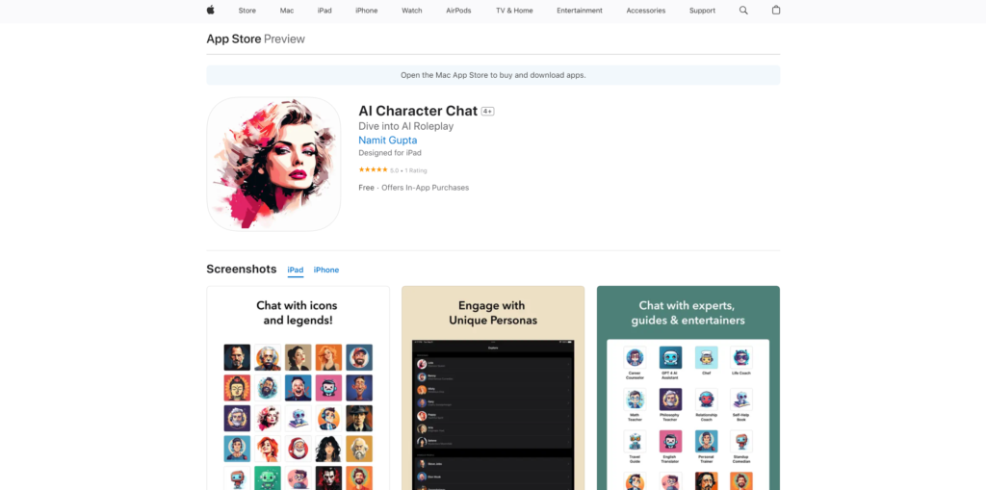The width and height of the screenshot is (986, 490).
Task: Click the Chef persona icon in screenshot
Action: (706, 358)
